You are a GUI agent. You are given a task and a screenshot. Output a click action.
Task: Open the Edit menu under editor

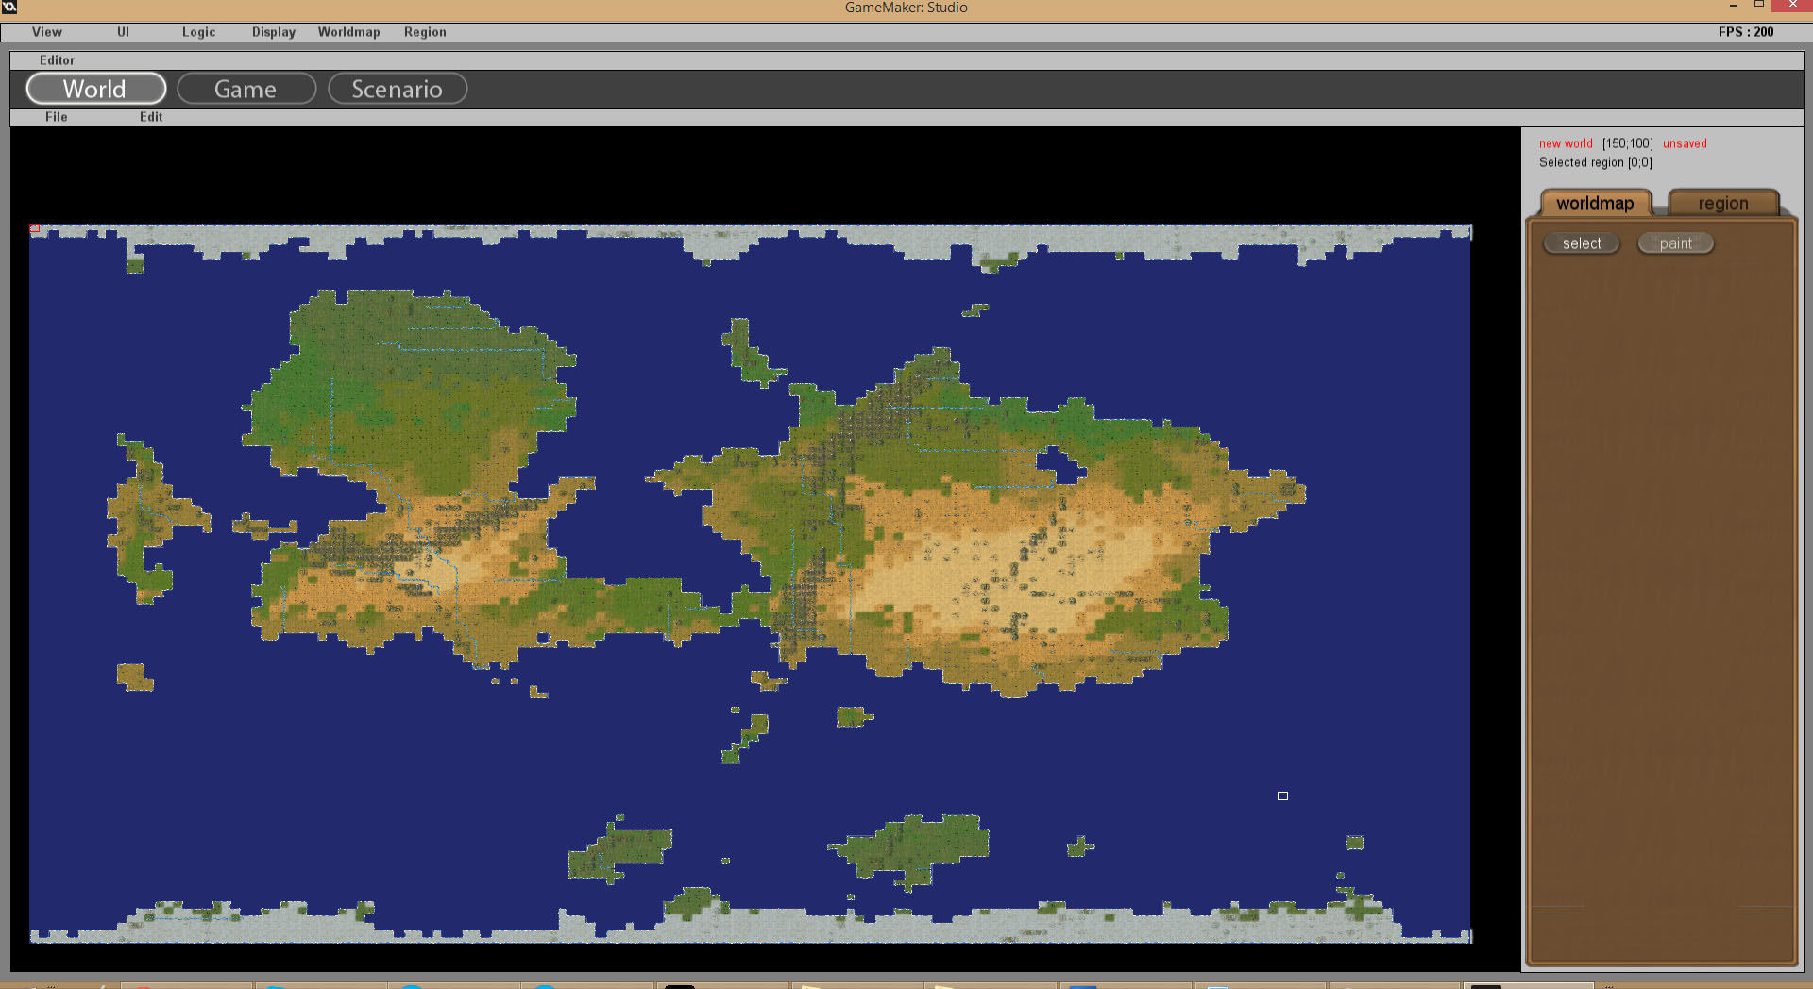pos(151,117)
